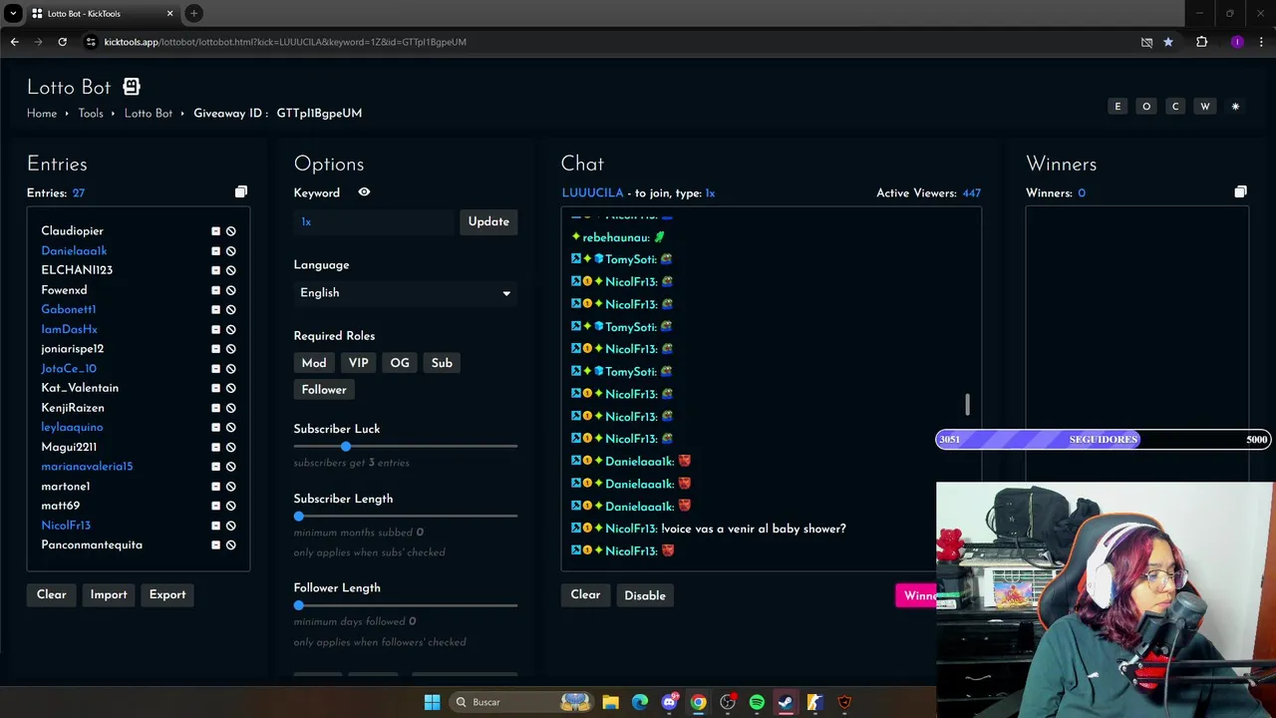
Task: Open a new browser tab
Action: pos(193,13)
